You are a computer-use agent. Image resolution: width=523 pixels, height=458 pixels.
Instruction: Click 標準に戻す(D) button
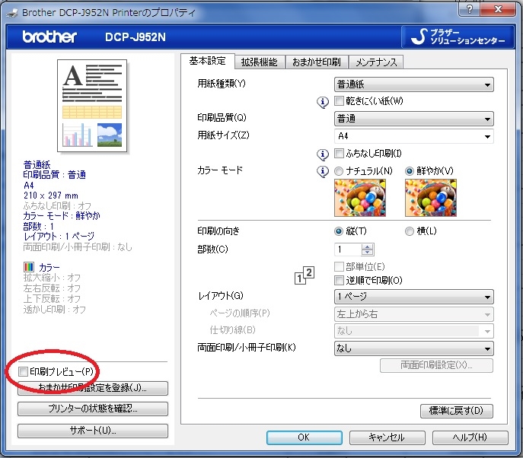[x=456, y=411]
